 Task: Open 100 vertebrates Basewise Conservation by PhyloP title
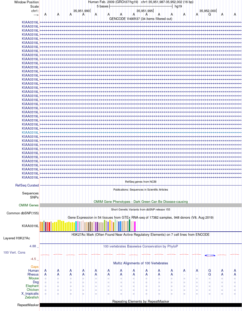tap(141, 246)
